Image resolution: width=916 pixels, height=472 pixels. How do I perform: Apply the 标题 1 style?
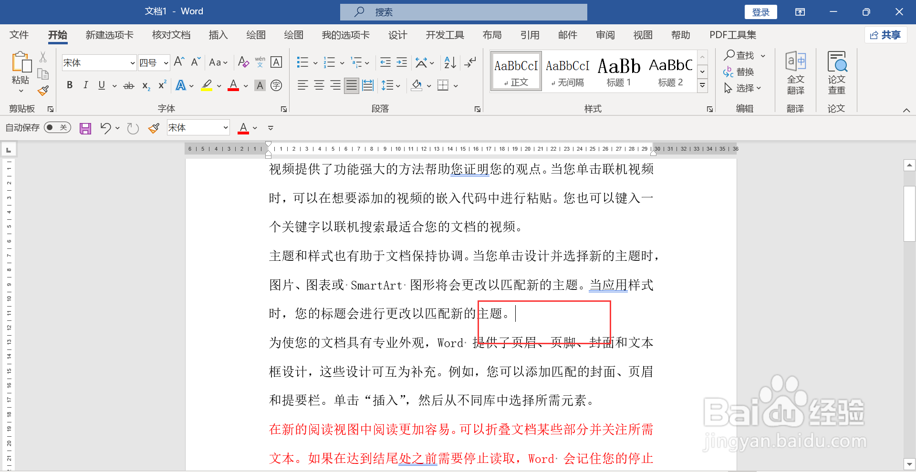tap(619, 71)
